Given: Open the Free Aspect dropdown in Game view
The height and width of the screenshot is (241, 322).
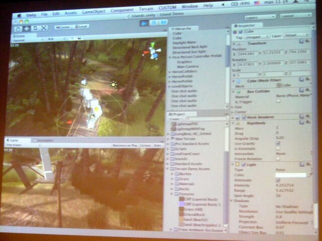Looking at the screenshot, I should pyautogui.click(x=22, y=145).
